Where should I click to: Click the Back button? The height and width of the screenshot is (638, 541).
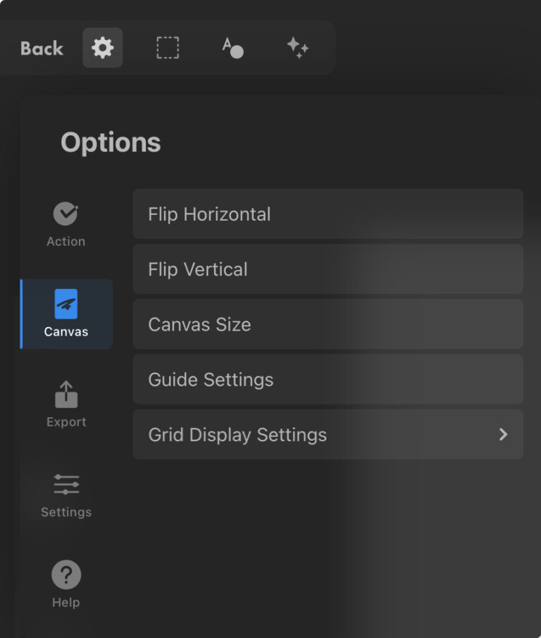[40, 48]
